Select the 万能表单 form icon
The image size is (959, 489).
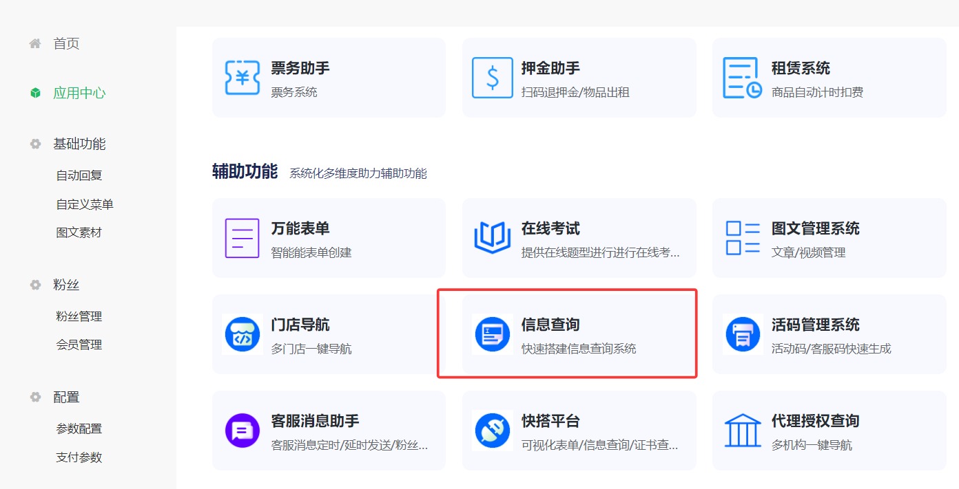pyautogui.click(x=241, y=237)
